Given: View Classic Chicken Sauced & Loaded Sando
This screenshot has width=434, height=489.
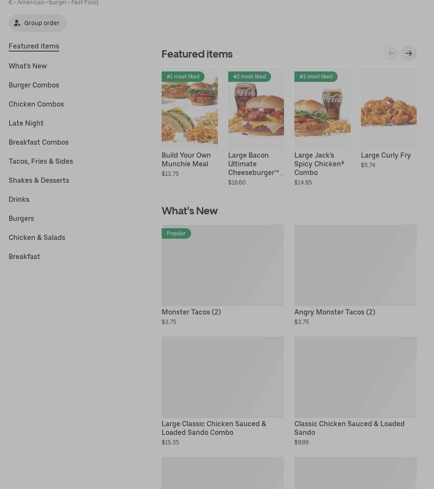Looking at the screenshot, I should point(355,377).
